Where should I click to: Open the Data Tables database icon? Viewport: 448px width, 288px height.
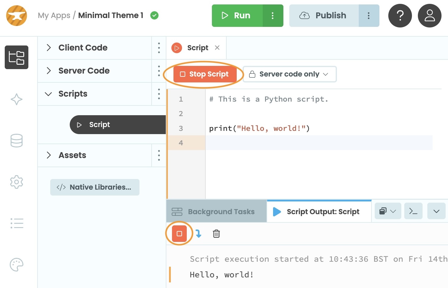pyautogui.click(x=17, y=141)
